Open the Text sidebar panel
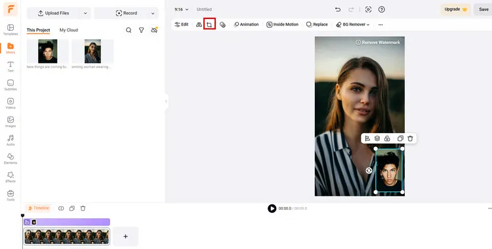The height and width of the screenshot is (249, 492). (10, 66)
